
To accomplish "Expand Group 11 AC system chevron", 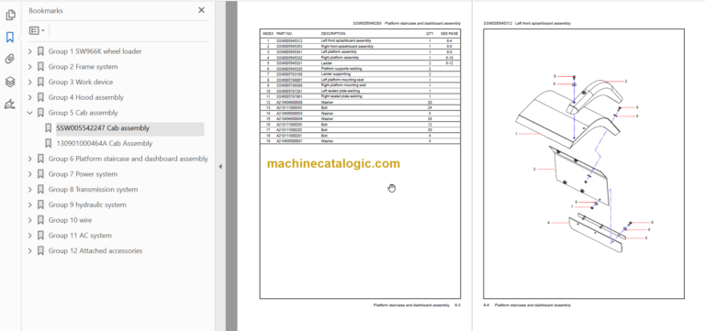I will pos(30,236).
